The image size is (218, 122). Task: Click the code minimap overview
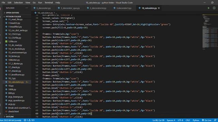[210, 32]
